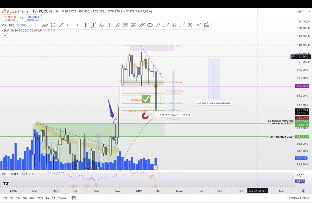Select the price range measuring tool
This screenshot has width=312, height=203.
pyautogui.click(x=93, y=25)
